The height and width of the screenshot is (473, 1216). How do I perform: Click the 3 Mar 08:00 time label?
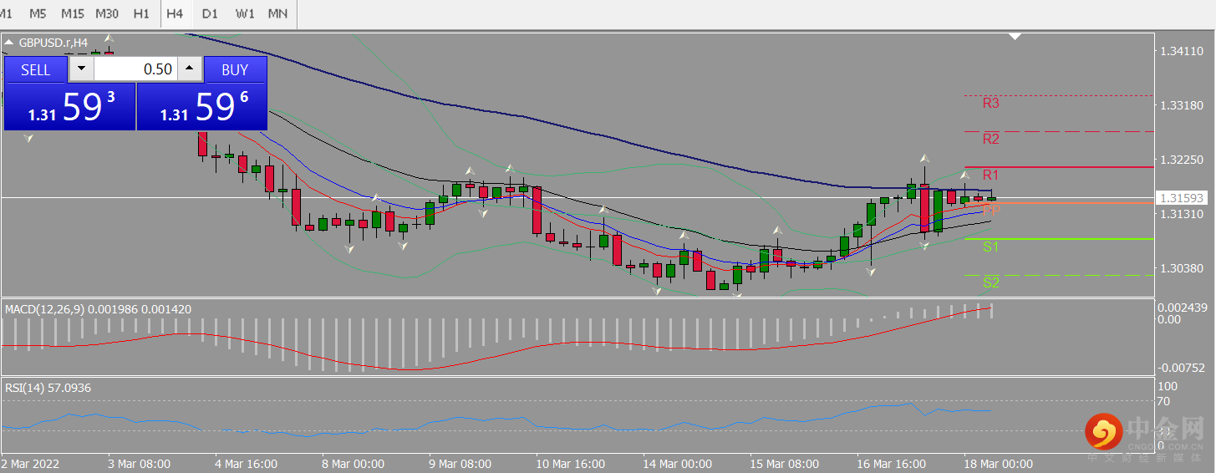click(x=140, y=464)
